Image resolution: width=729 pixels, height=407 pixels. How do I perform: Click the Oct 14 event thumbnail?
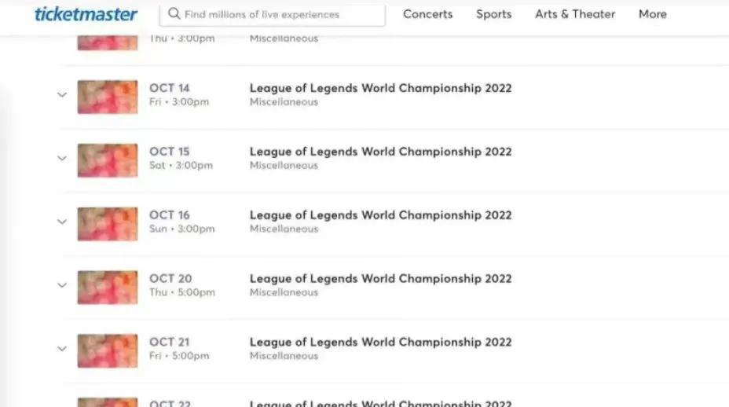107,96
